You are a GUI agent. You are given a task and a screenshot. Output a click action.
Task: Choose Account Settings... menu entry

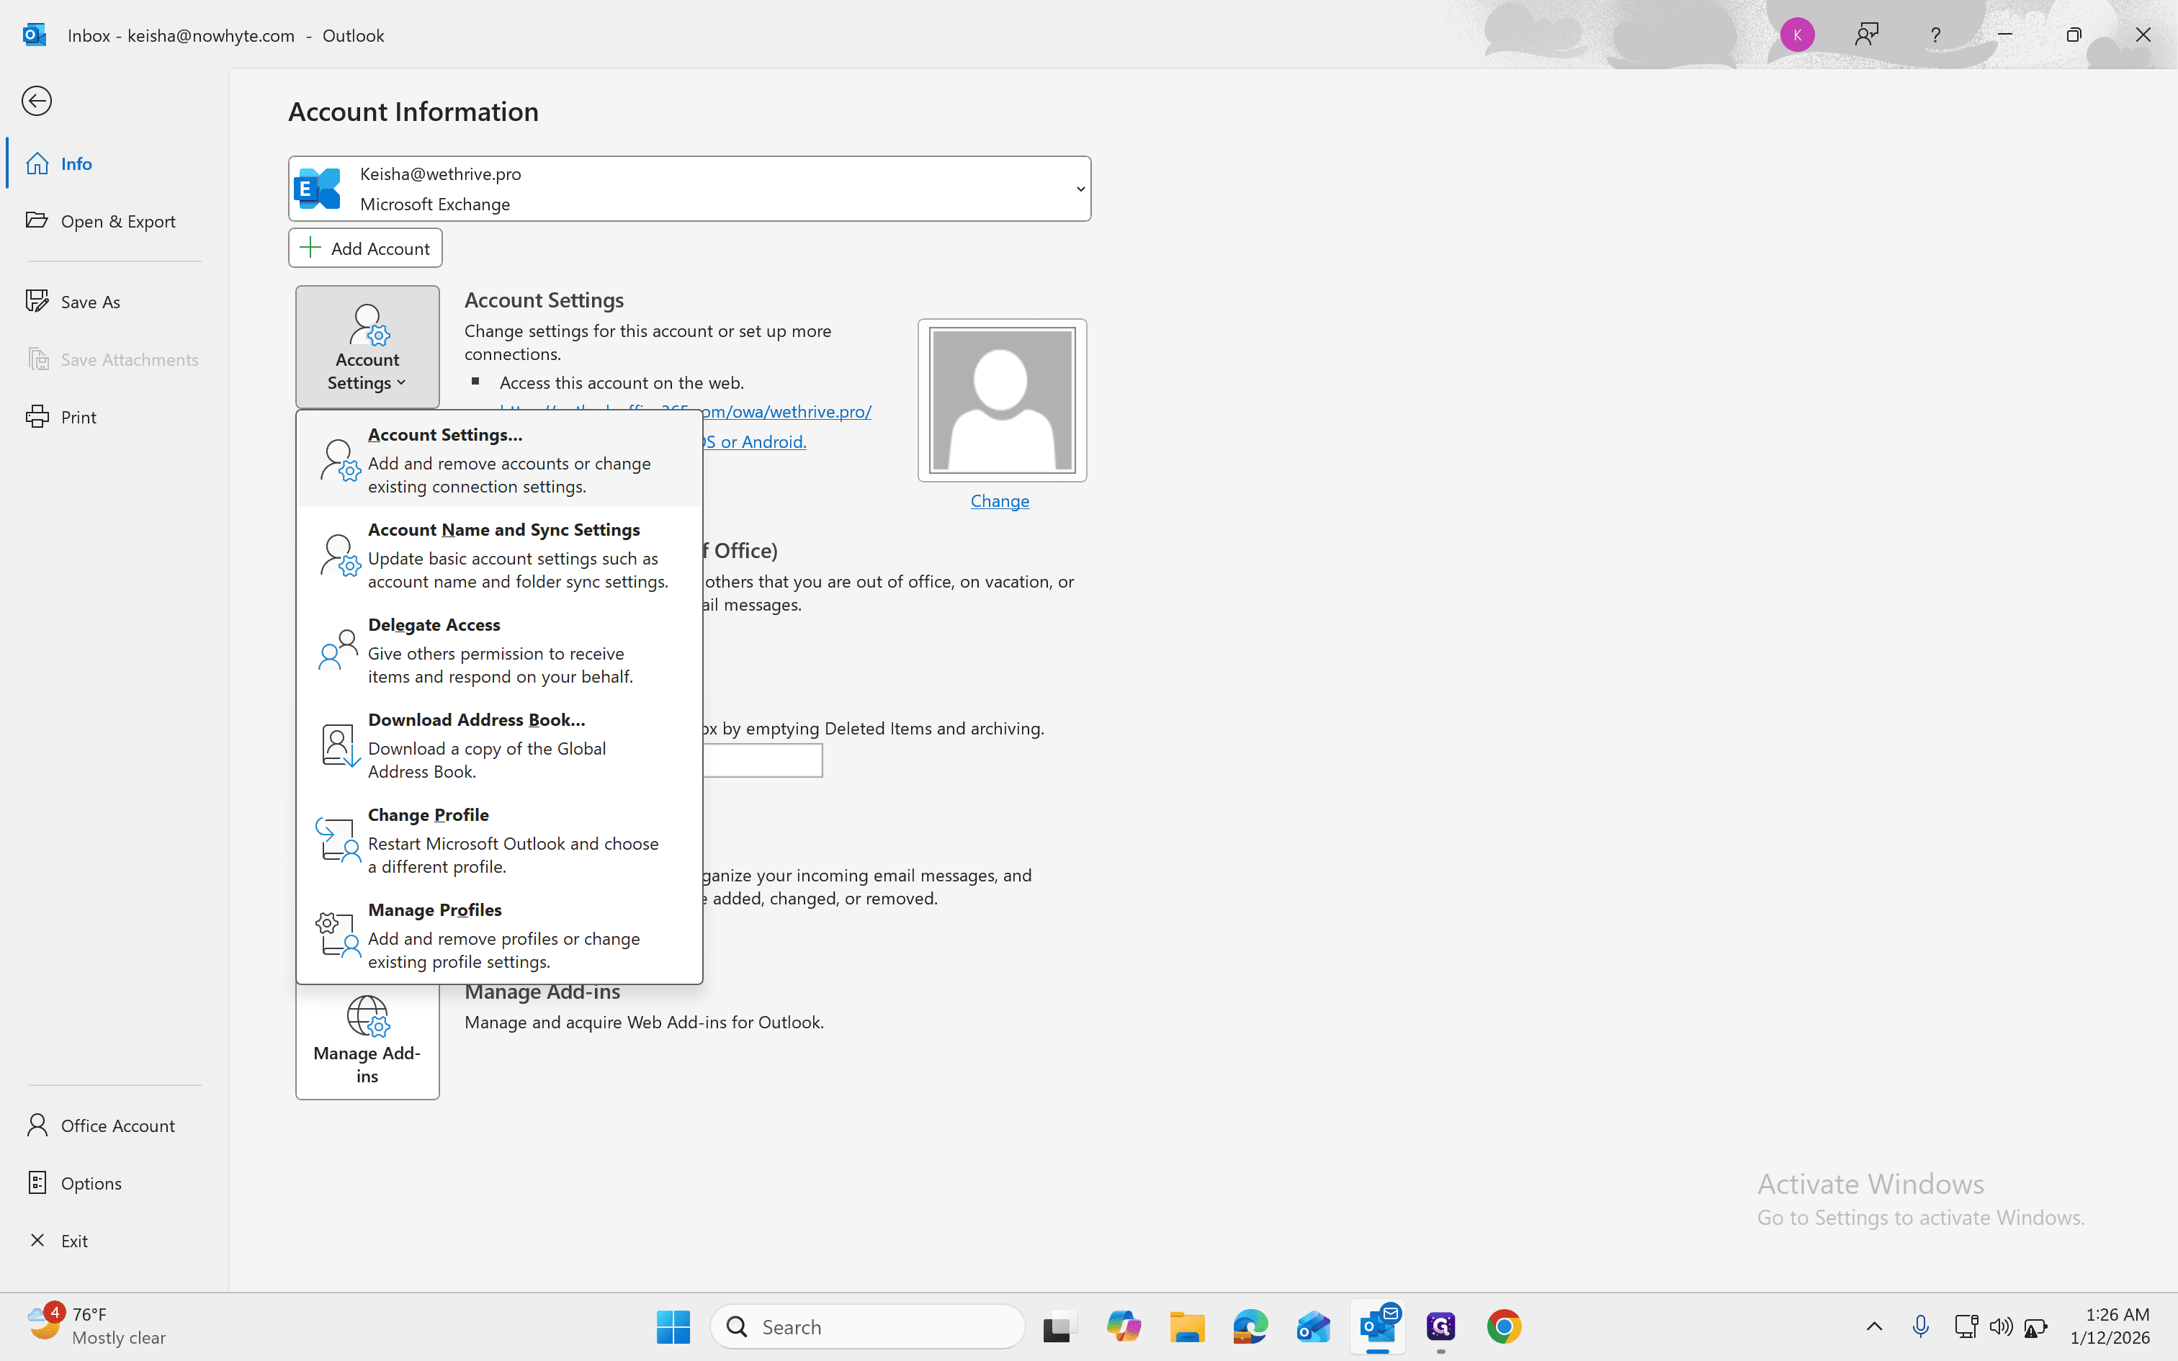[x=500, y=460]
